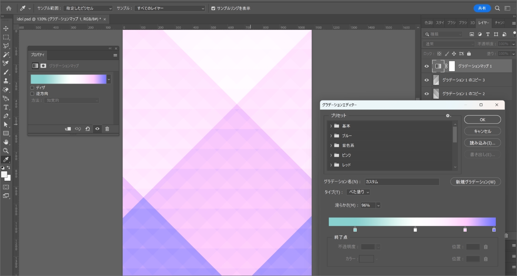
Task: Select the pink gradient color stop
Action: point(465,230)
